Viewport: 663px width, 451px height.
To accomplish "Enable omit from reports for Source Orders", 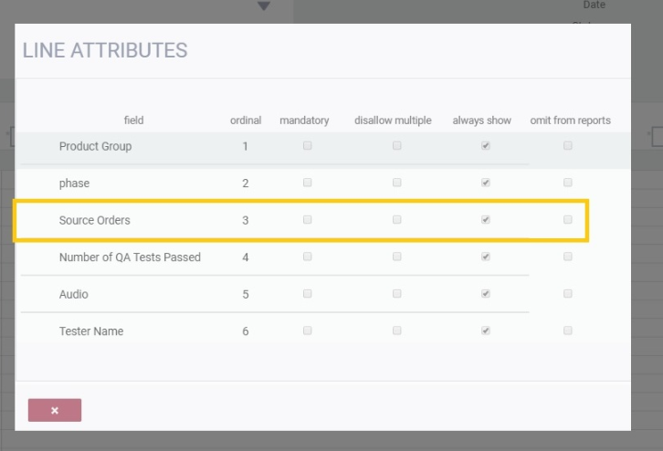I will [x=568, y=220].
